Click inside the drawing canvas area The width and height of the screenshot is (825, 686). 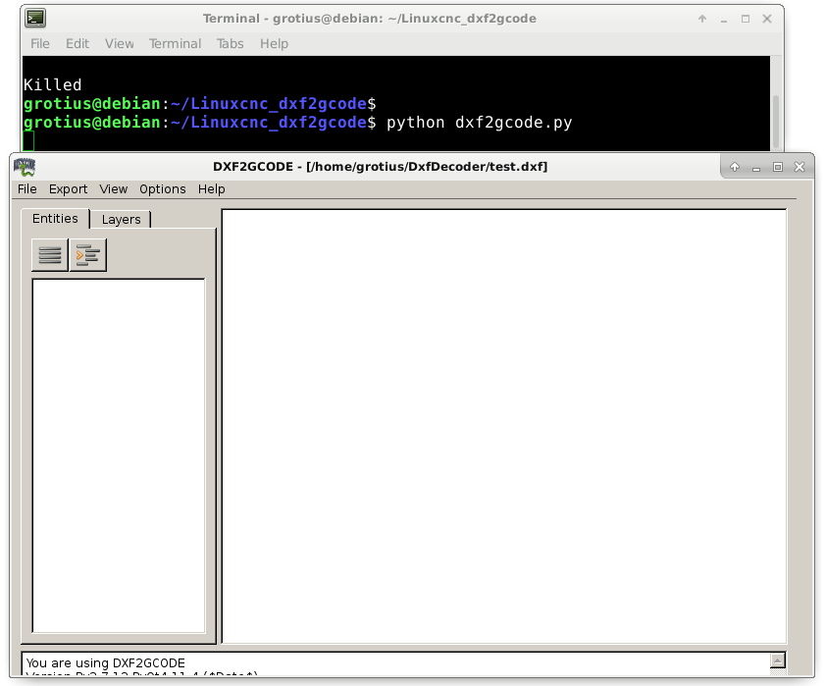click(x=504, y=426)
